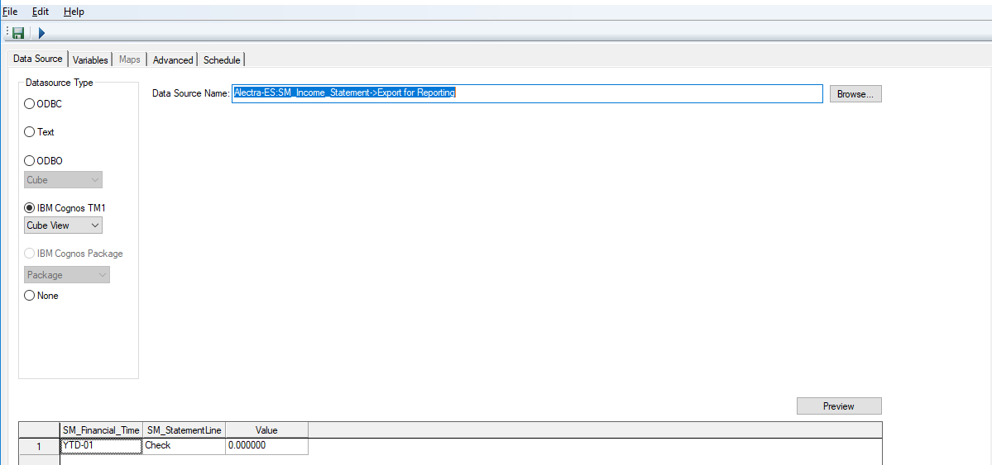992x465 pixels.
Task: Select the SM_Financial_Time column header
Action: [x=101, y=430]
